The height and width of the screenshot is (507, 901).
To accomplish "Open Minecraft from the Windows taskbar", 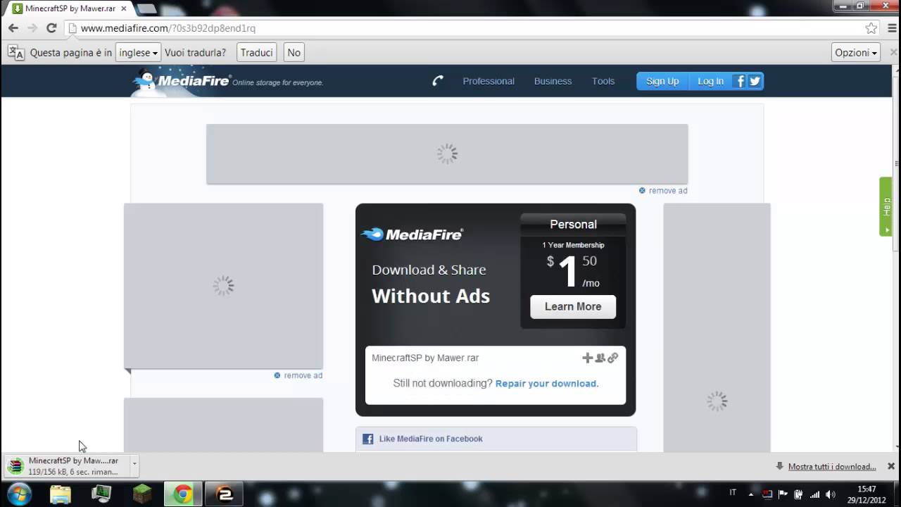I will click(x=142, y=494).
